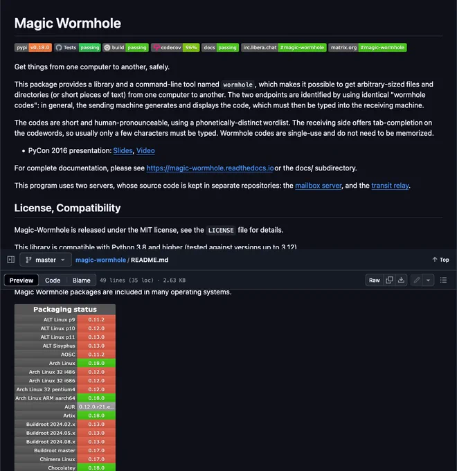The image size is (457, 471).
Task: Open magic-wormhole repo breadcrumb link
Action: 100,260
